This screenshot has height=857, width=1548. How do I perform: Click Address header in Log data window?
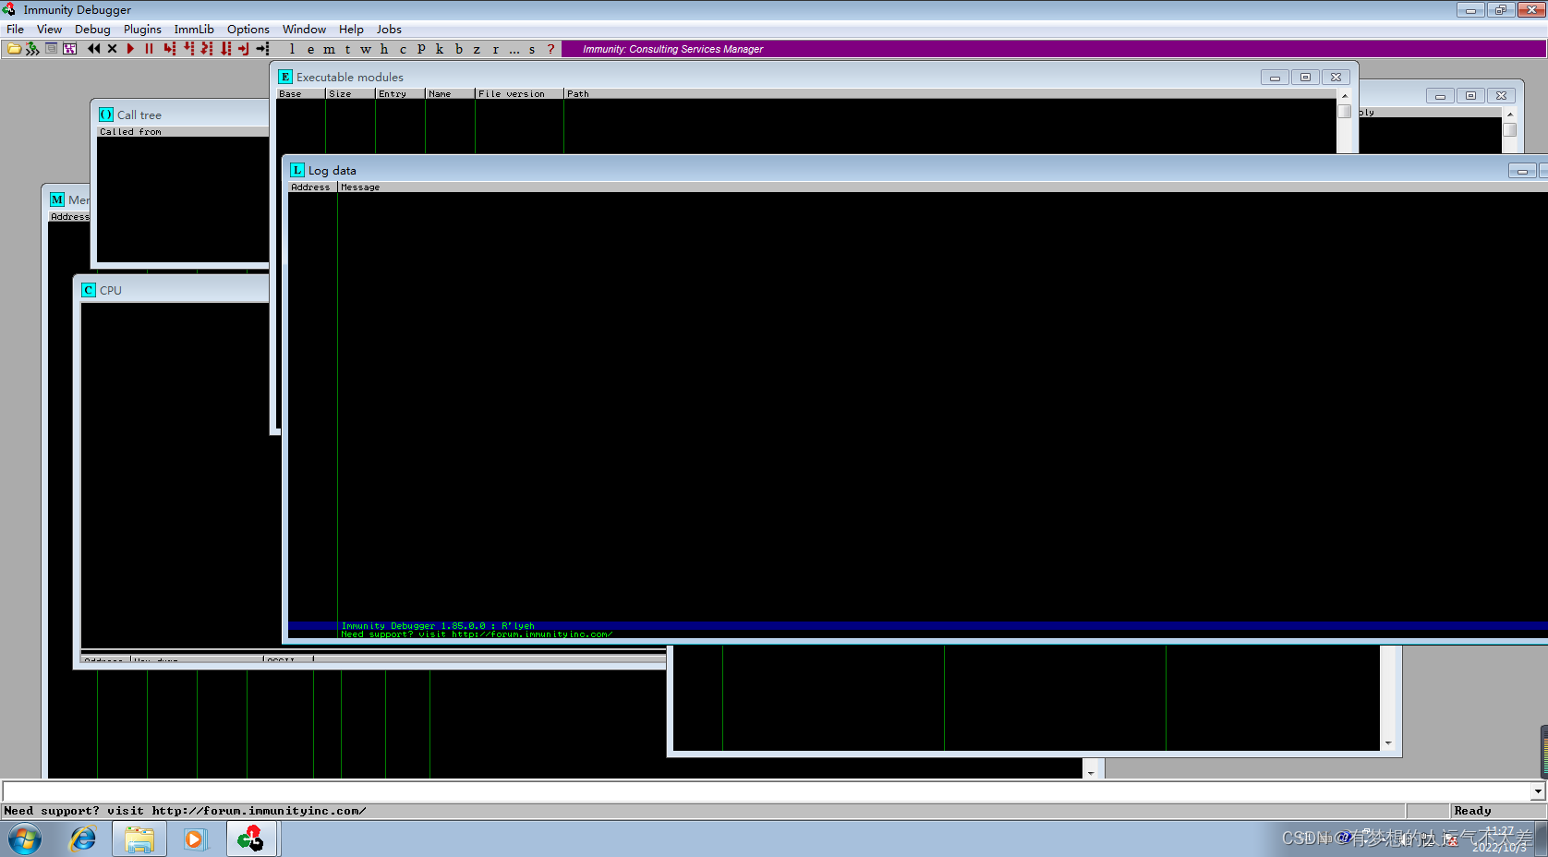(x=312, y=187)
